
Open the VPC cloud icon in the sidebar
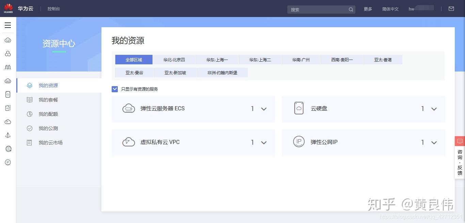click(x=8, y=122)
